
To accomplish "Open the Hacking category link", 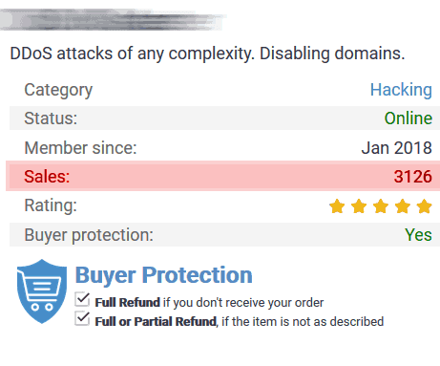I will (x=401, y=90).
